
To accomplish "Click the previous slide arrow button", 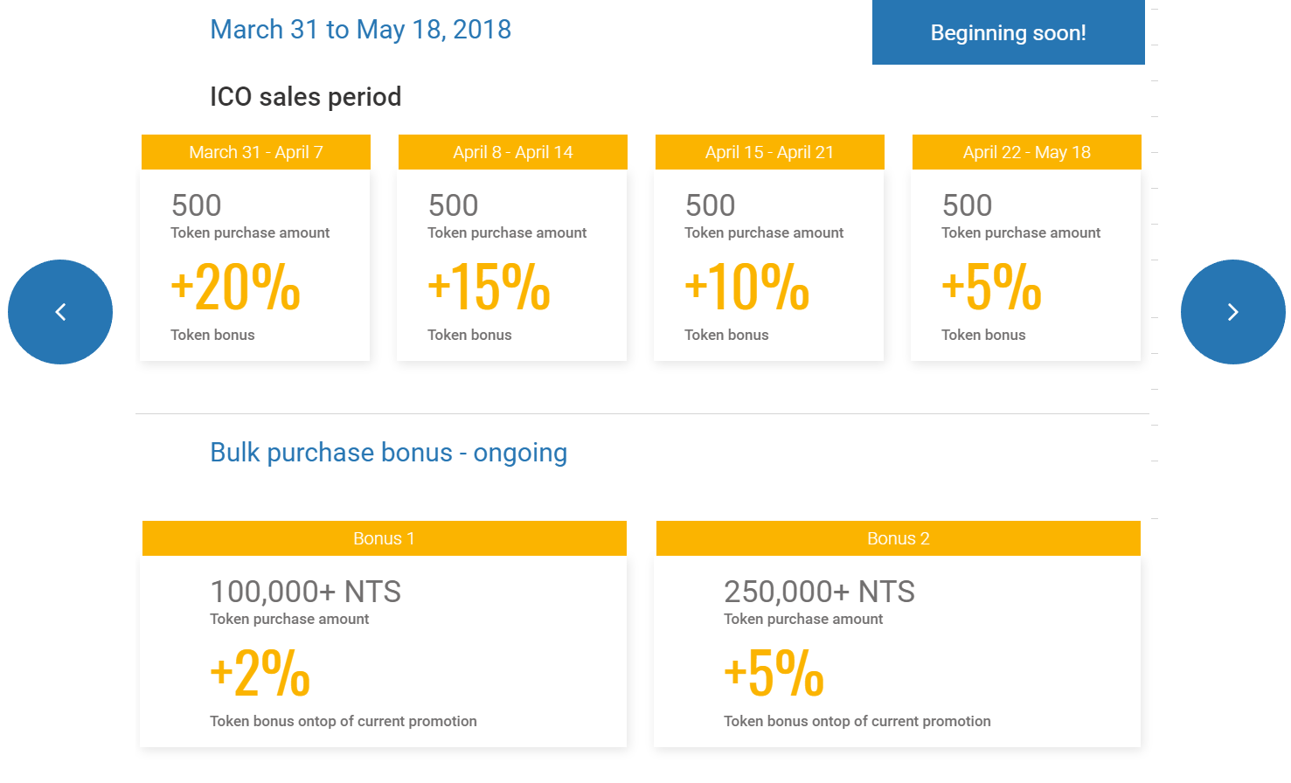I will (x=60, y=312).
